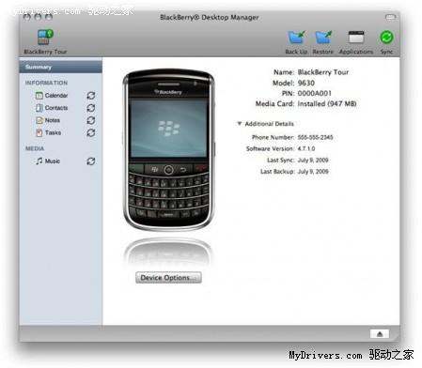
Task: Click the eject button in bottom bar
Action: tap(380, 334)
